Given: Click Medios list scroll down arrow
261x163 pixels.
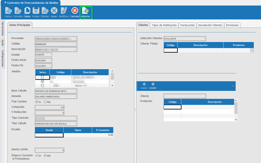Looking at the screenshot, I should click(112, 85).
